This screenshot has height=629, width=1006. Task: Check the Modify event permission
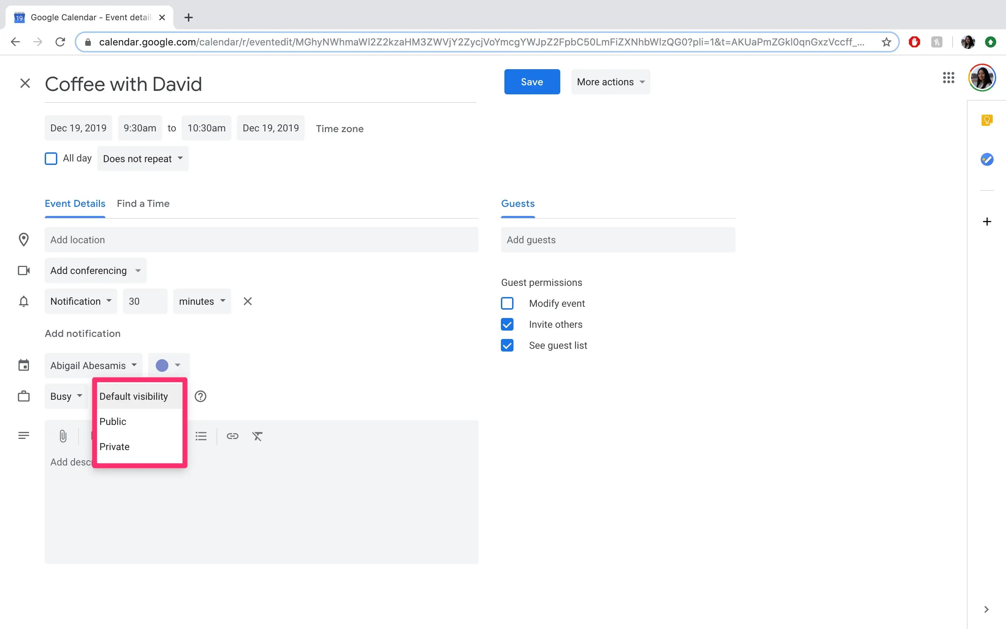click(x=507, y=303)
